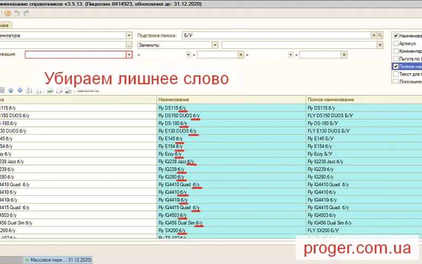Select full name cell FLY E130 DUOS Б/У
This screenshot has height=264, width=422.
click(x=364, y=131)
